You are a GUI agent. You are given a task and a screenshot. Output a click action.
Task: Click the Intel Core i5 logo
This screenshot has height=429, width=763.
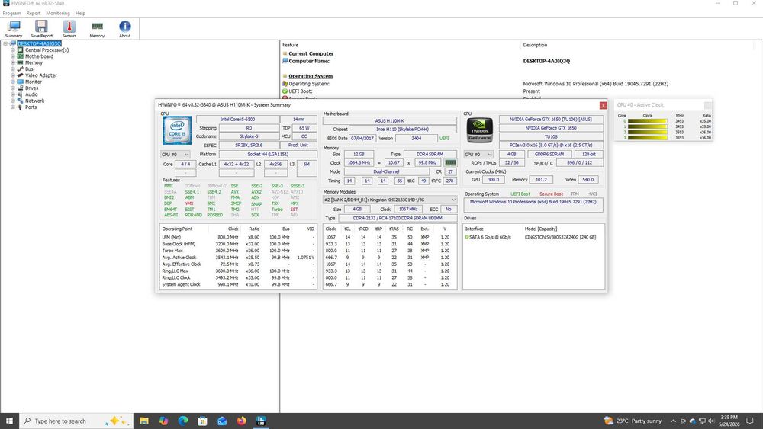pos(177,130)
